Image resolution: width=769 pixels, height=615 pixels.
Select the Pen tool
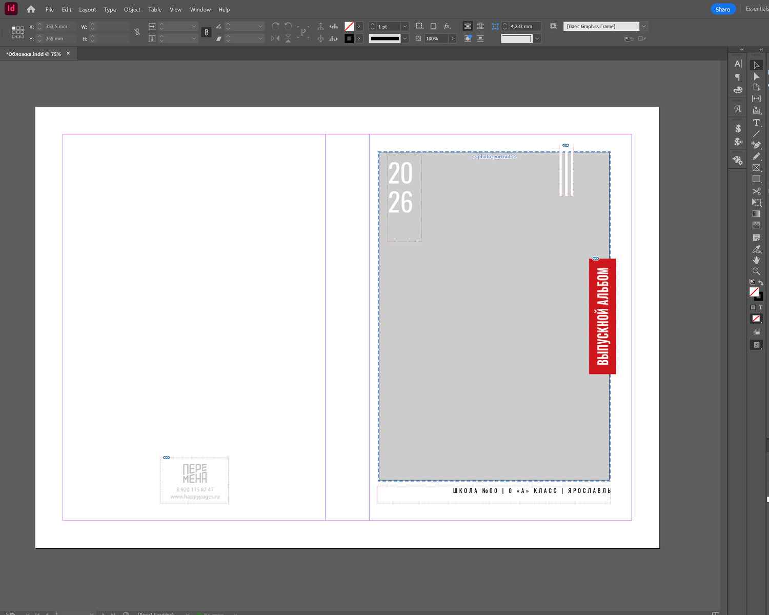click(756, 145)
